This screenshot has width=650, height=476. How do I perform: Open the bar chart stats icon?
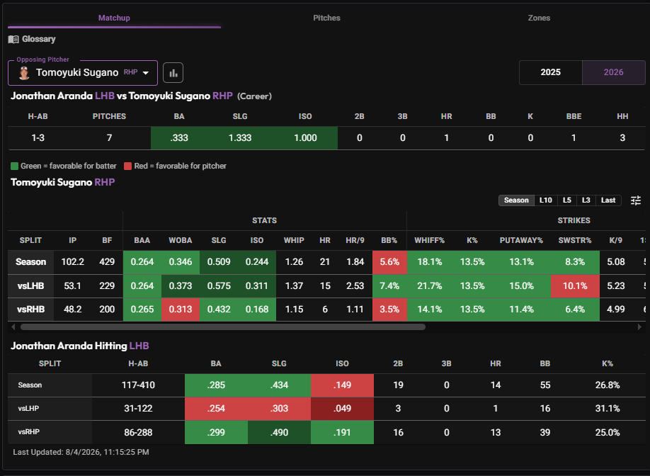[x=173, y=73]
